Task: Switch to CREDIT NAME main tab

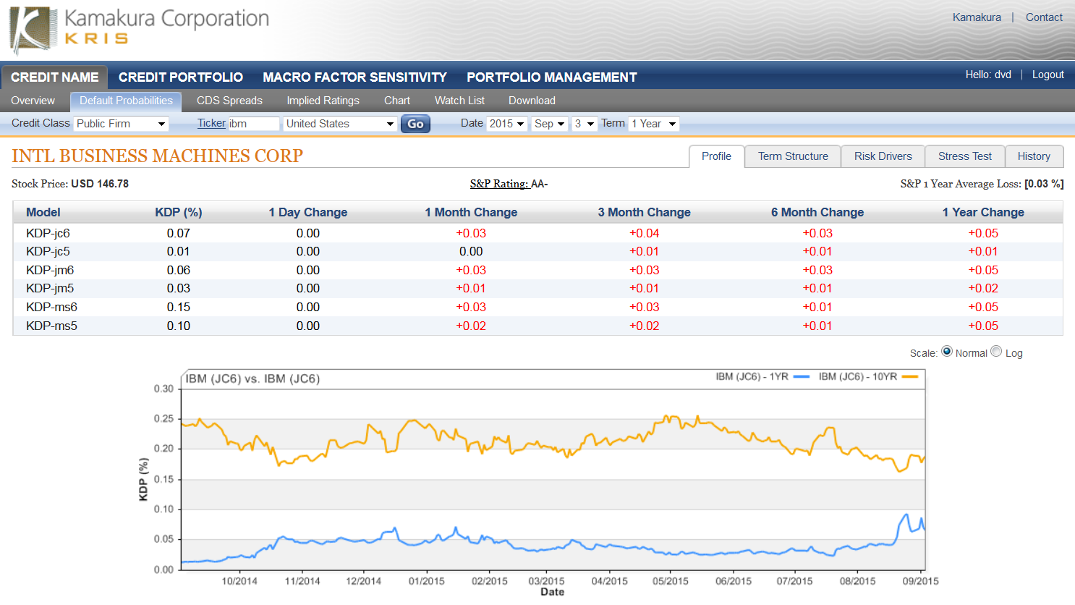Action: (x=55, y=77)
